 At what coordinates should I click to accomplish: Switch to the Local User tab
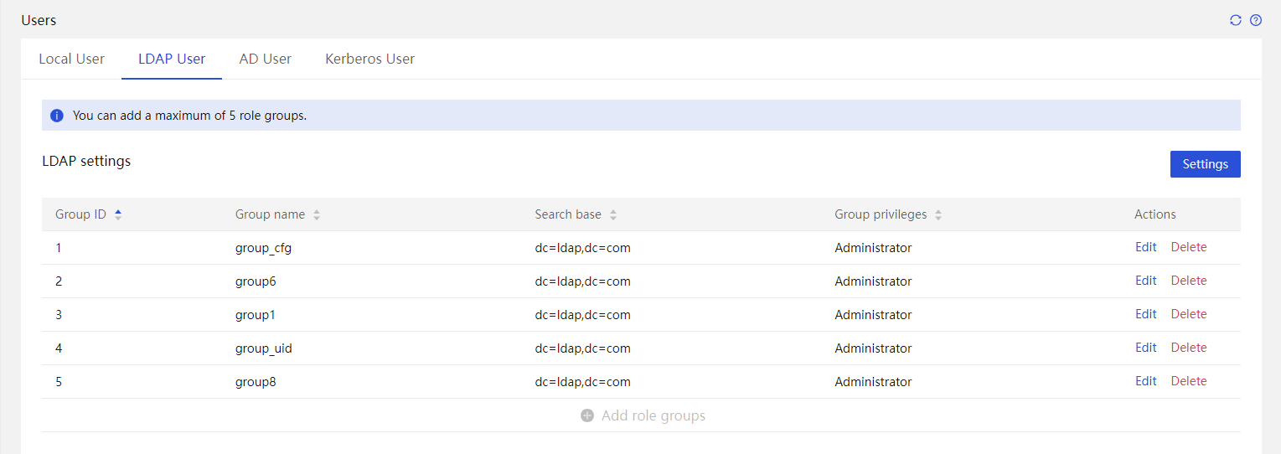point(71,59)
